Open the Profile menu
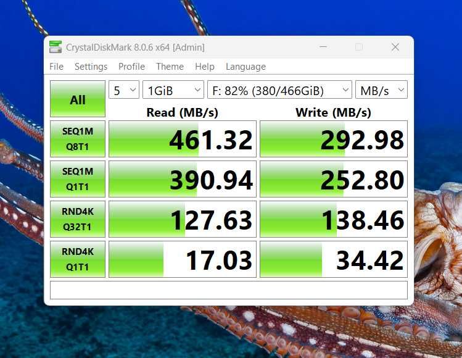Image resolution: width=462 pixels, height=358 pixels. [131, 67]
